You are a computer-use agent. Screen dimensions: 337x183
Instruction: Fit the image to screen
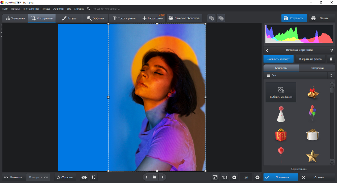(x=215, y=177)
